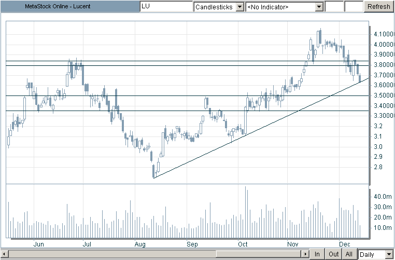Click the Oct label on the date axis
The height and width of the screenshot is (260, 395).
243,244
